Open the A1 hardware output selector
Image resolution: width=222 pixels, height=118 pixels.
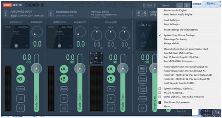pyautogui.click(x=139, y=14)
